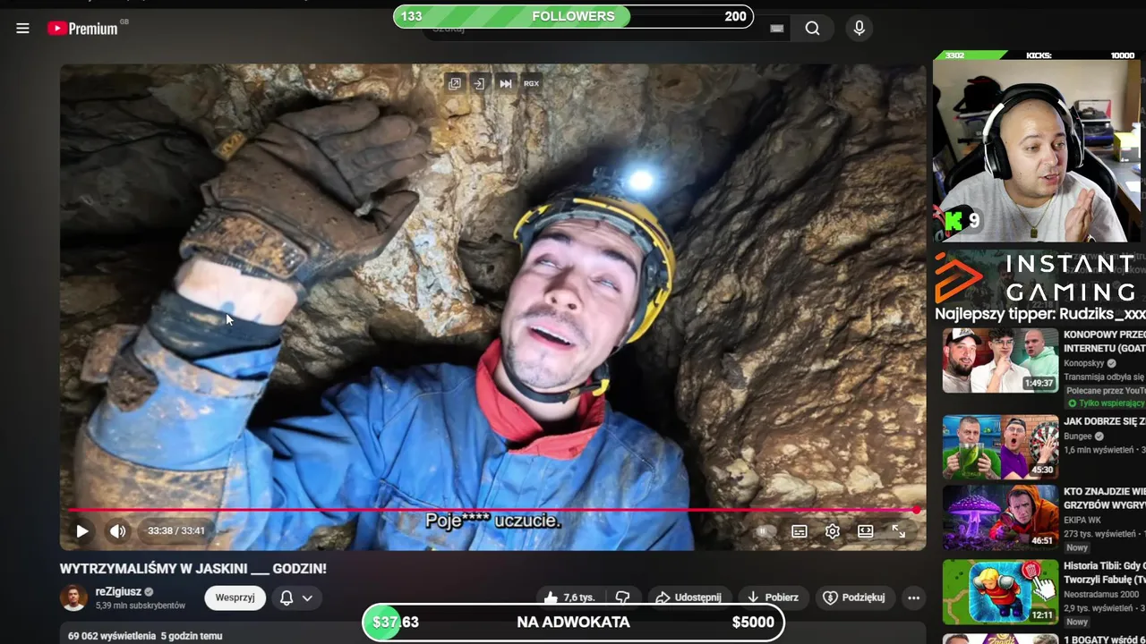
Task: Dislike the video
Action: [623, 597]
